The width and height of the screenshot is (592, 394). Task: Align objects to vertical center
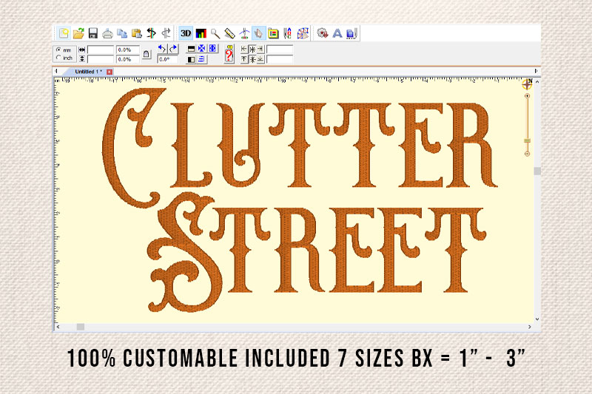pos(252,59)
